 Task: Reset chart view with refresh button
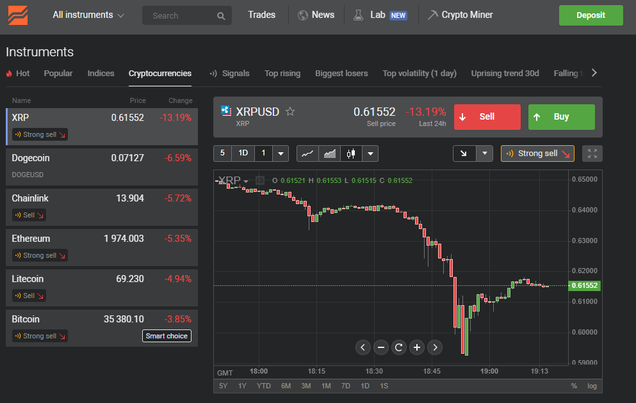[x=399, y=347]
